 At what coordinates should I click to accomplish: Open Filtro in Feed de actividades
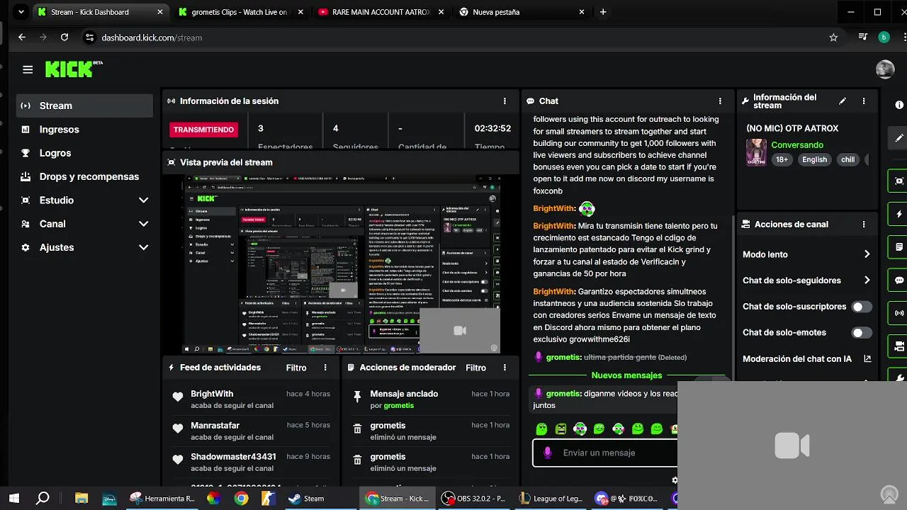point(296,368)
